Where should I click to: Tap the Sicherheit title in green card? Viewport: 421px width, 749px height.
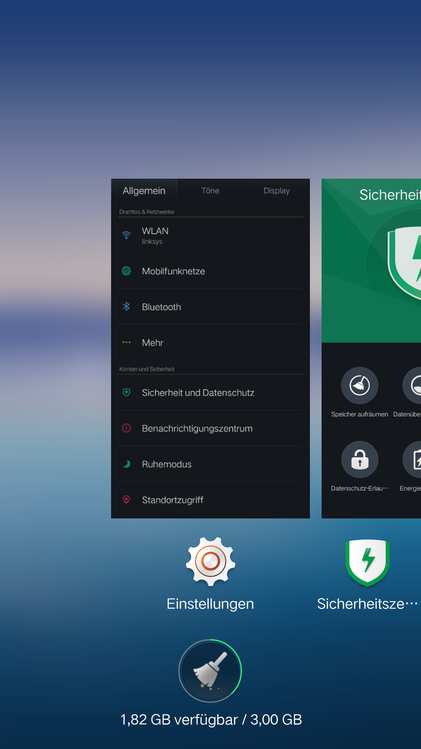click(x=390, y=195)
